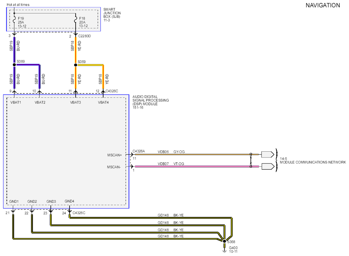Screen dimensions: 349x256
Task: Click connector label C2280D
Action: coord(84,36)
